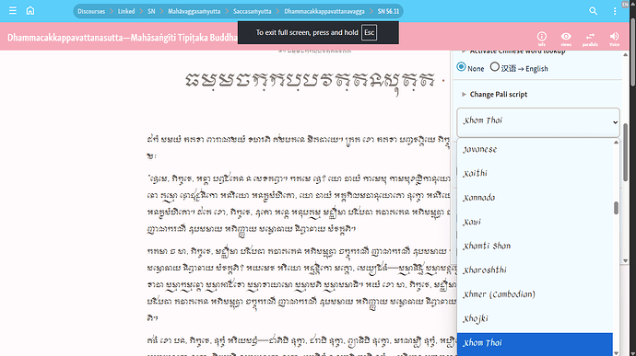Go to the home page icon

[x=30, y=10]
